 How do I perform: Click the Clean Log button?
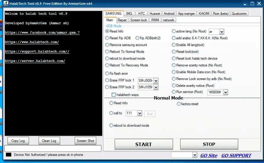[49, 141]
